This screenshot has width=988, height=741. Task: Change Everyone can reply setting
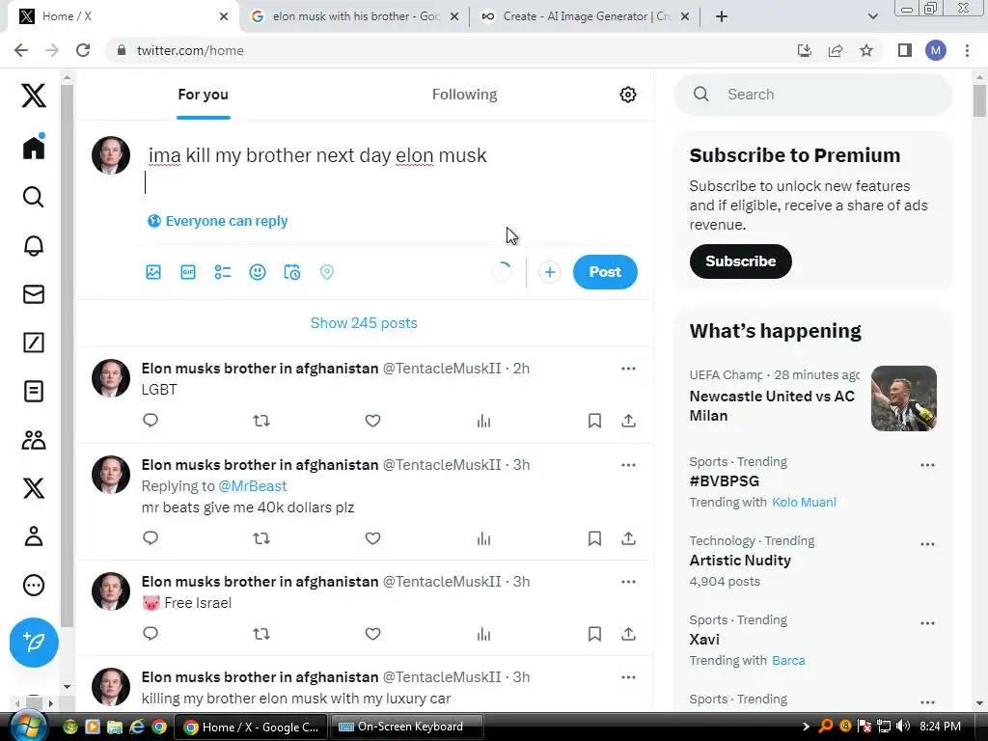click(x=217, y=221)
